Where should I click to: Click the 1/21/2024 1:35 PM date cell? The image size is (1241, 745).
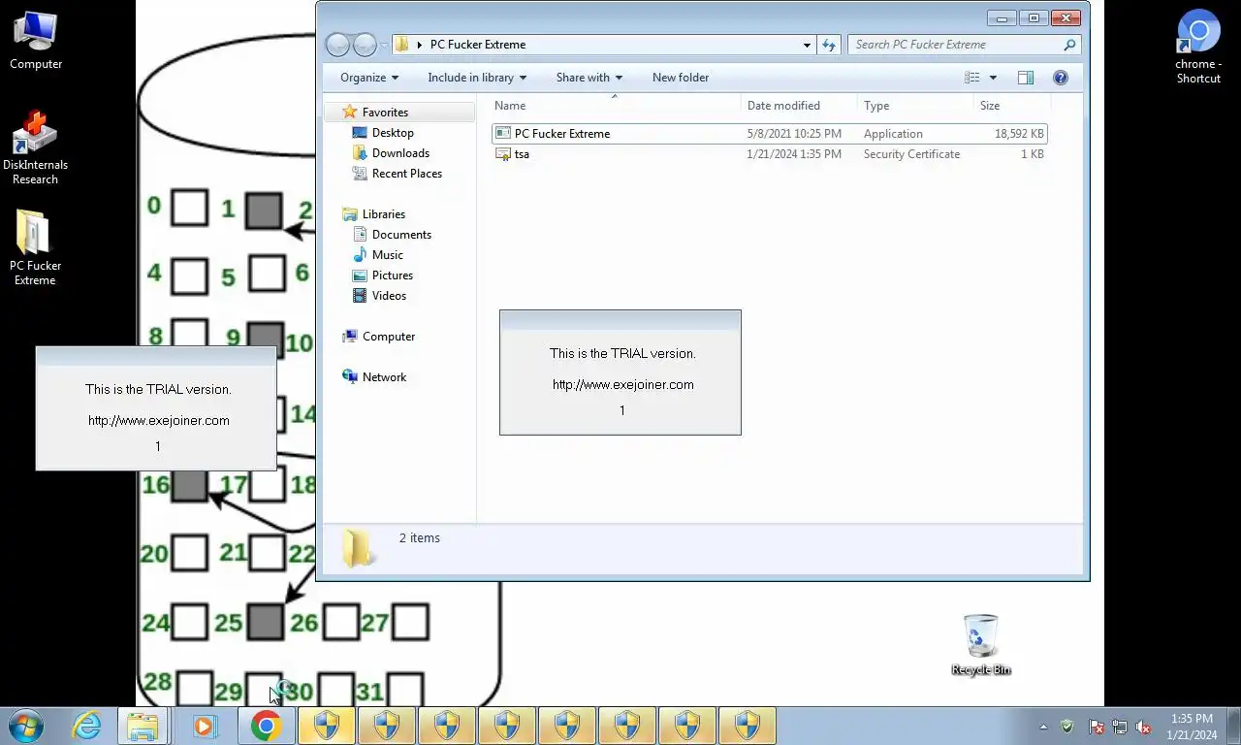(795, 154)
